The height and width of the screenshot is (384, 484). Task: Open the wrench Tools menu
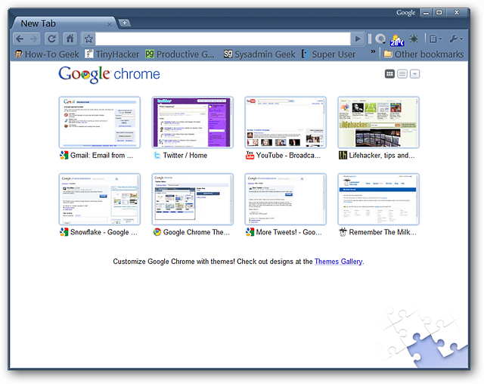pos(456,39)
